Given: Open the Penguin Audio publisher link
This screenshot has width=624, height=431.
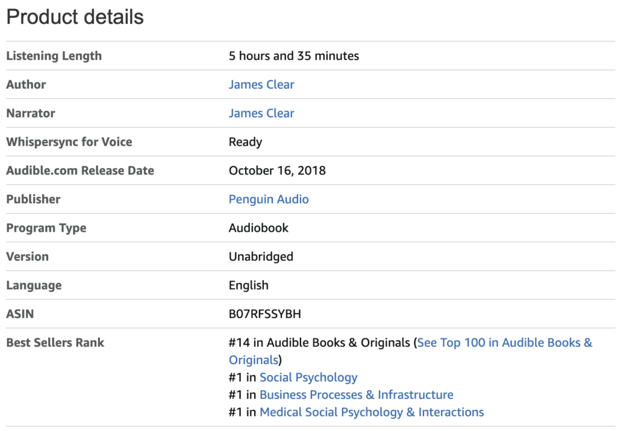Looking at the screenshot, I should (x=269, y=199).
